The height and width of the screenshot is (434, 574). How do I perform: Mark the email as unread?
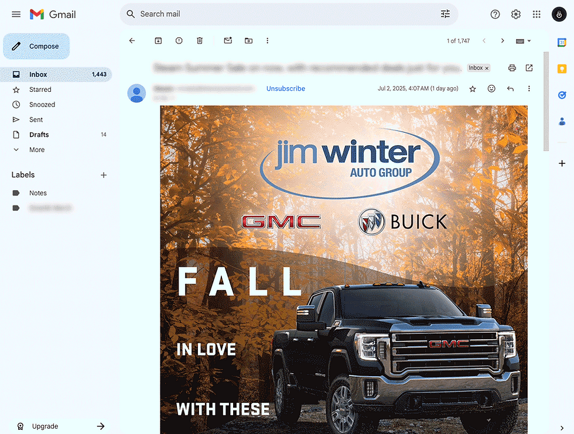(x=228, y=40)
